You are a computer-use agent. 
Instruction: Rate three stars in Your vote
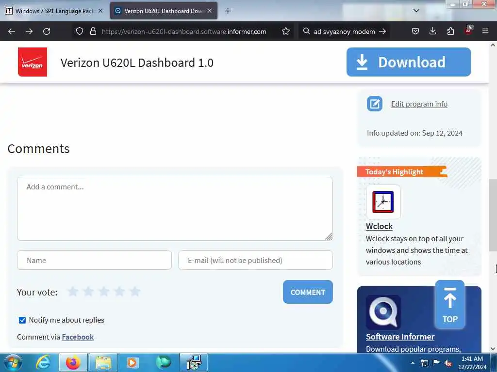pyautogui.click(x=104, y=291)
